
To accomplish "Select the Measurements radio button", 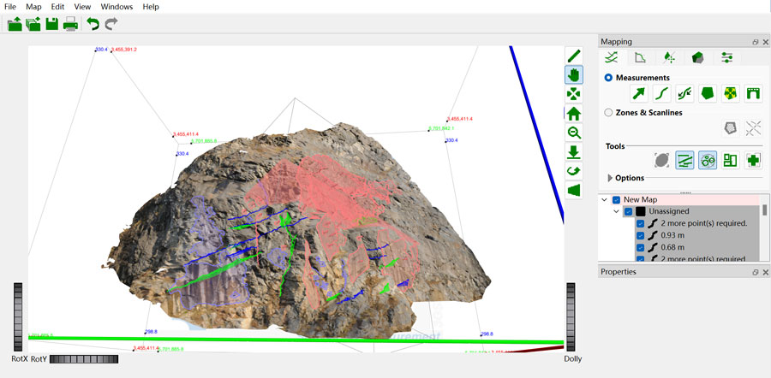I will point(609,78).
